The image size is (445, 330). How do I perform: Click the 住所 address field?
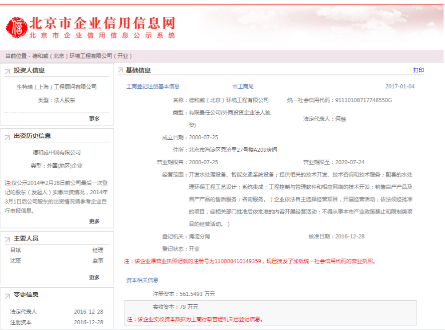(x=225, y=149)
